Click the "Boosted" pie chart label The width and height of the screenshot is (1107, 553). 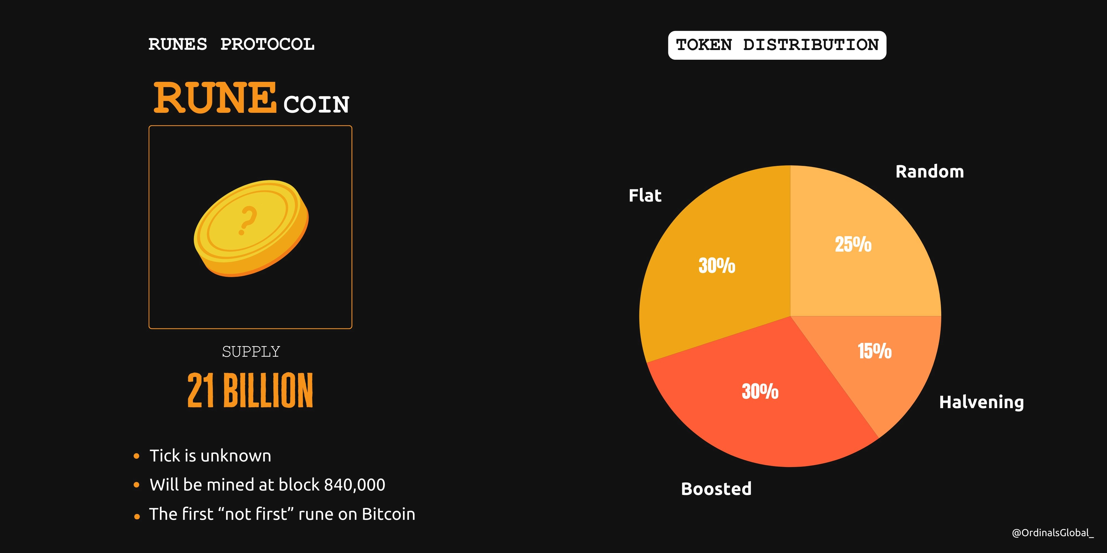717,489
